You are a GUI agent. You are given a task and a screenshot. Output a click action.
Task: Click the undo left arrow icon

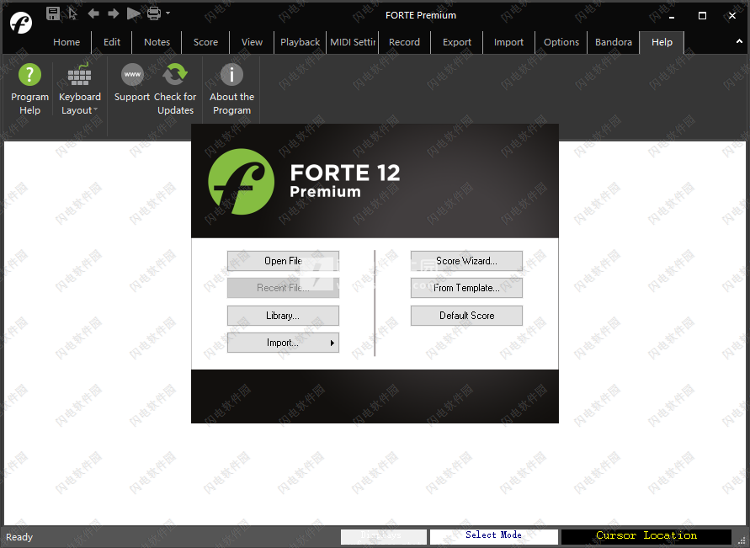[93, 13]
